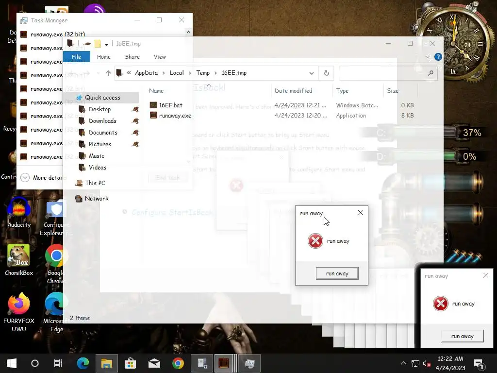This screenshot has height=373, width=497.
Task: Select Network in navigation pane
Action: click(97, 199)
